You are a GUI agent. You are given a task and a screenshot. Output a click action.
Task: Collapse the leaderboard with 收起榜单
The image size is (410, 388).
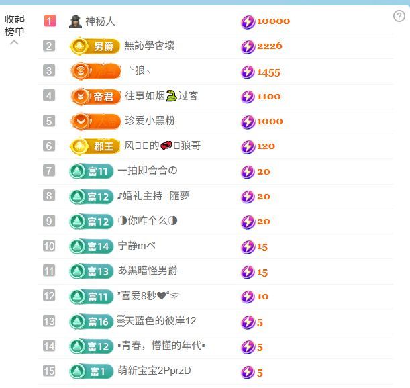pos(15,27)
